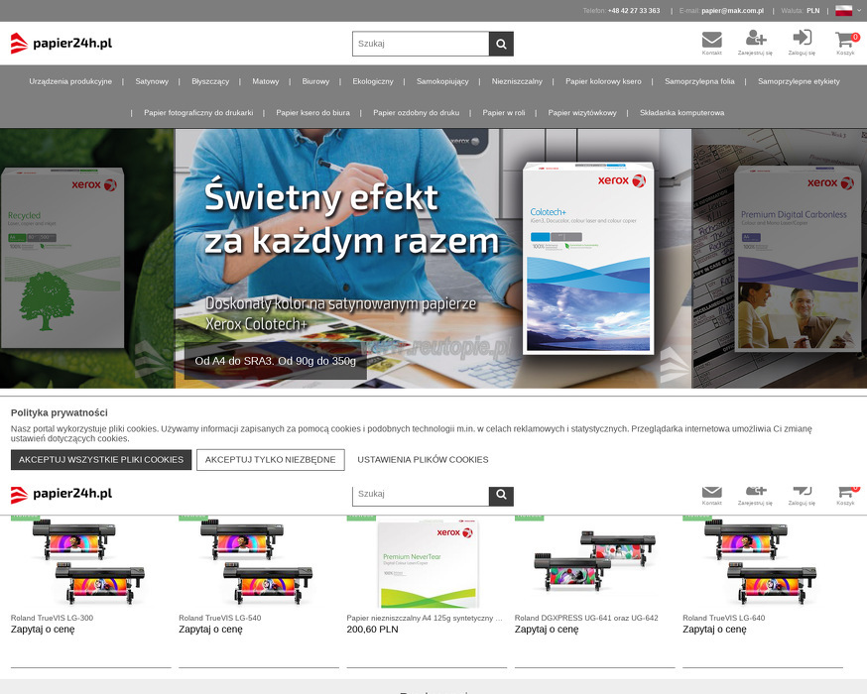
Task: Go to Papier wizytówkowy category
Action: coord(582,113)
